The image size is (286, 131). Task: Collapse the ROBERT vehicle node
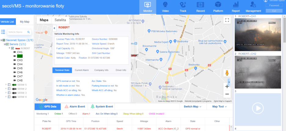pos(9,48)
